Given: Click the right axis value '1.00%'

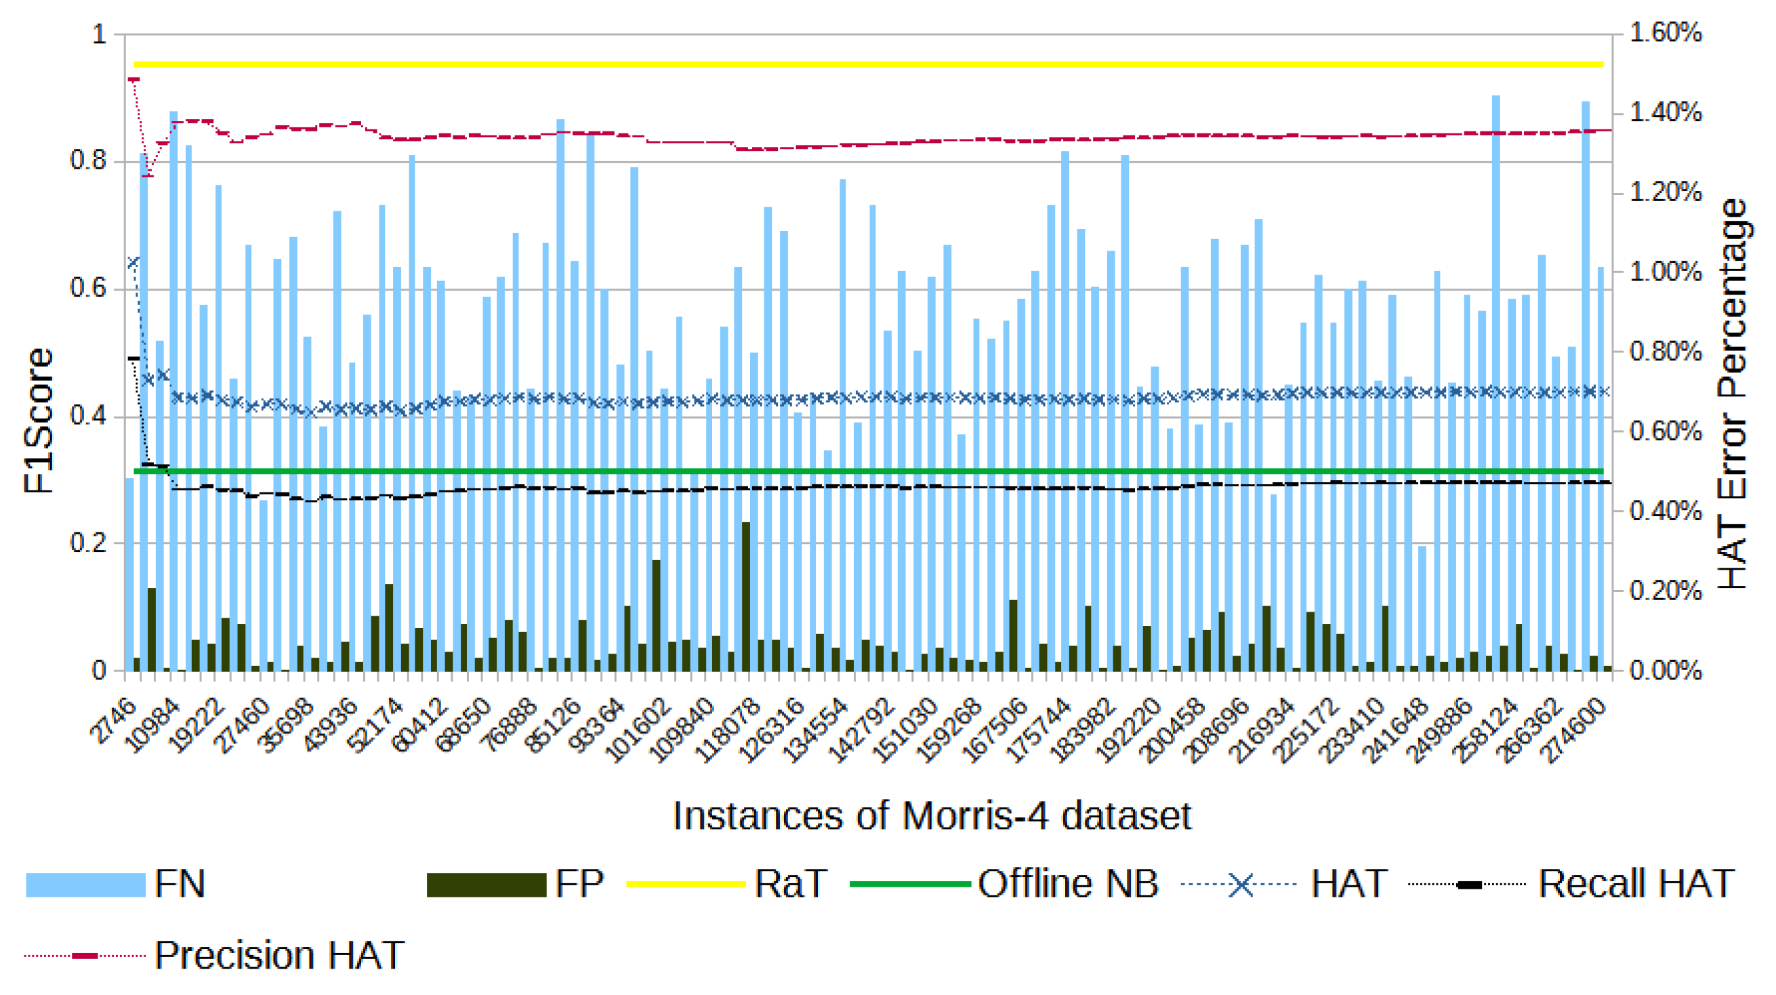Looking at the screenshot, I should click(x=1666, y=272).
